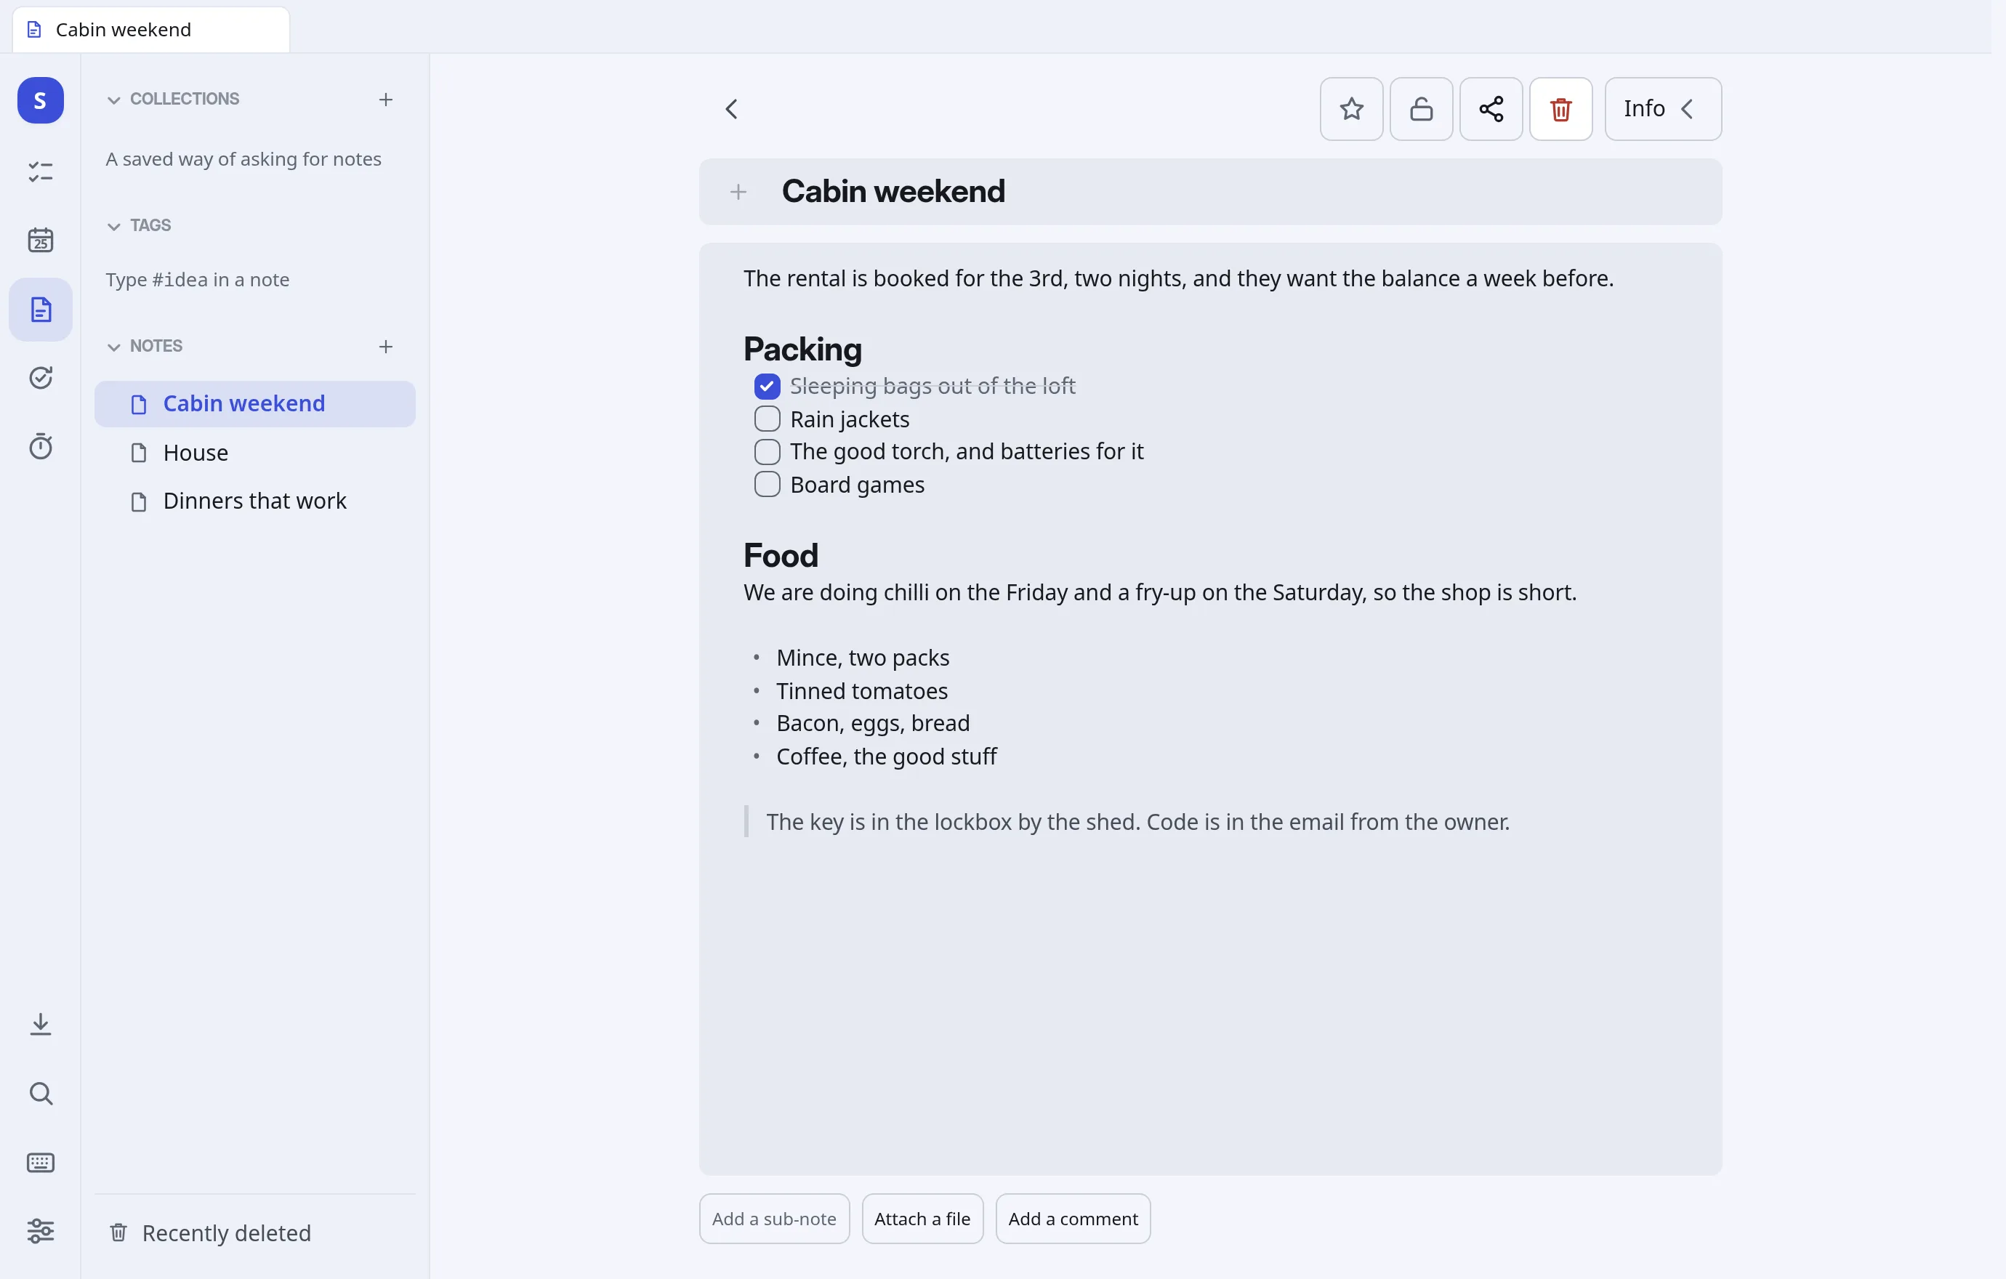The height and width of the screenshot is (1279, 2006).
Task: Add a new collection with plus
Action: [386, 100]
